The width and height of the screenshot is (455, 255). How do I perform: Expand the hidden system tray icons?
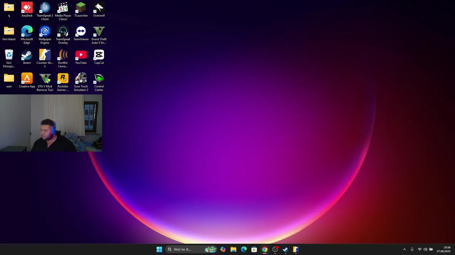coord(404,249)
